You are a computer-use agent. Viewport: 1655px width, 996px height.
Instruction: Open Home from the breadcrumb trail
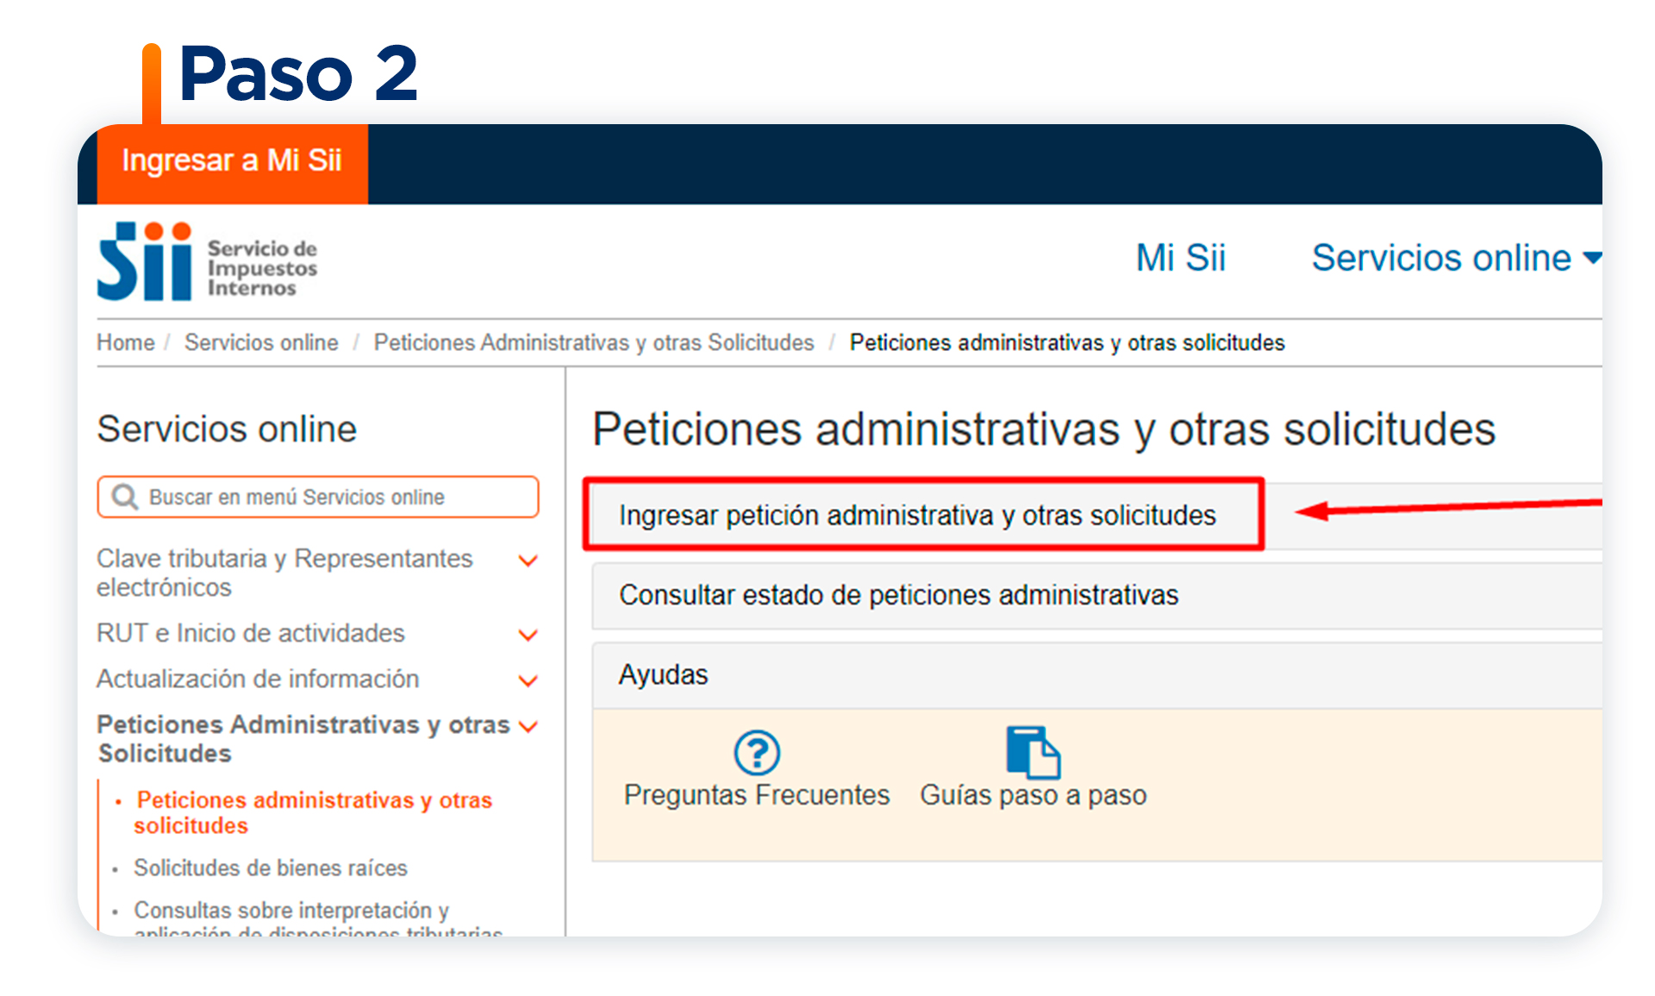(124, 342)
